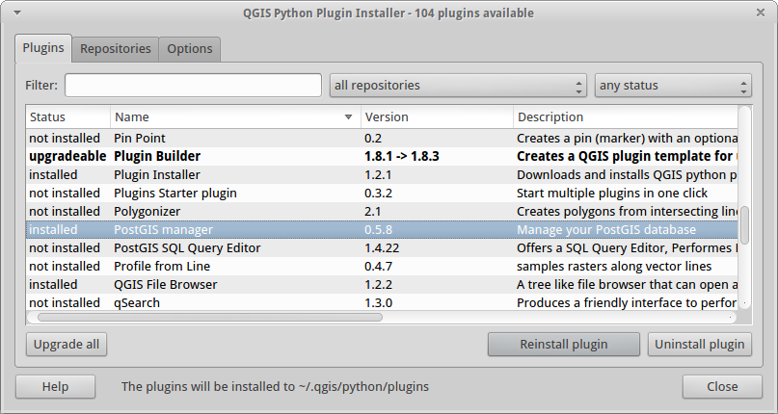Image resolution: width=778 pixels, height=414 pixels.
Task: Open the window menu arrow in title bar
Action: click(x=16, y=13)
